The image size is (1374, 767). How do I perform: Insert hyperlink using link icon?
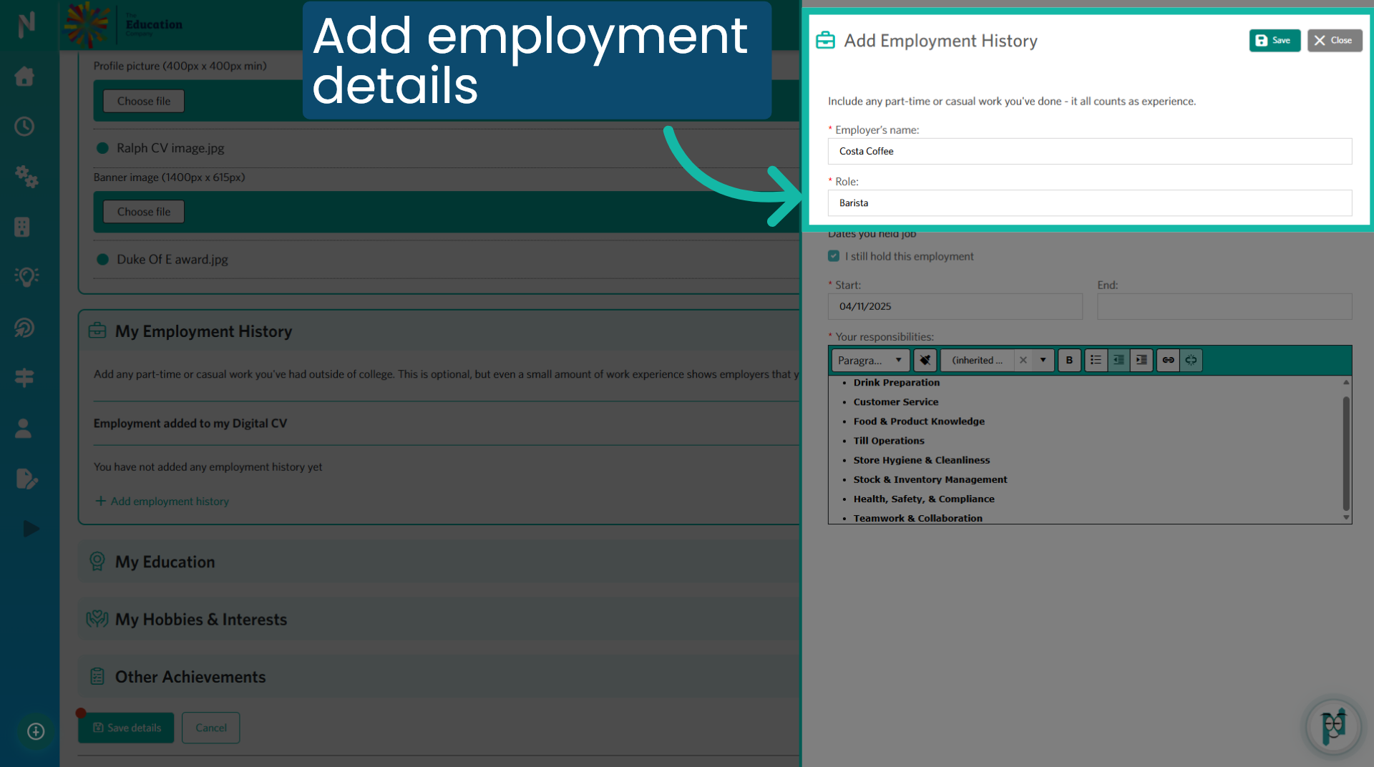click(1168, 360)
